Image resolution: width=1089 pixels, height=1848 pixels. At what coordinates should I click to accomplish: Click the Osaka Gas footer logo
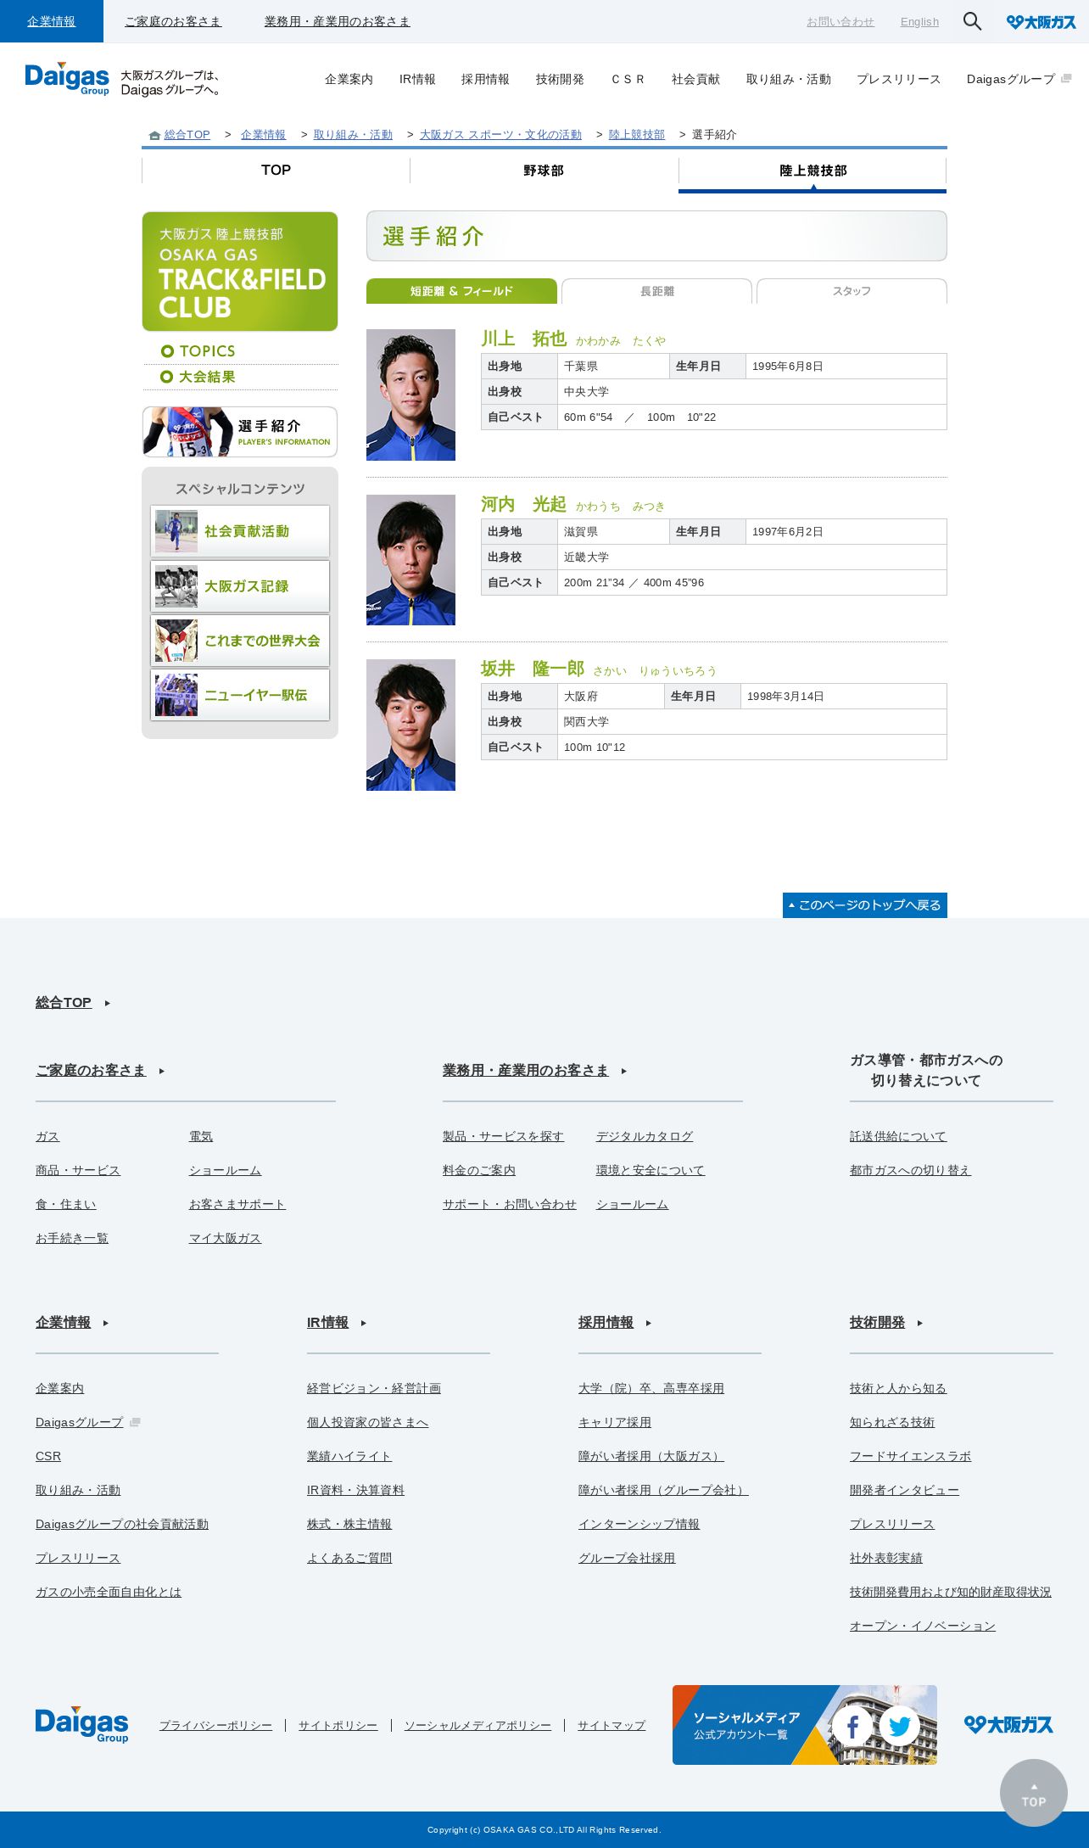1008,1725
